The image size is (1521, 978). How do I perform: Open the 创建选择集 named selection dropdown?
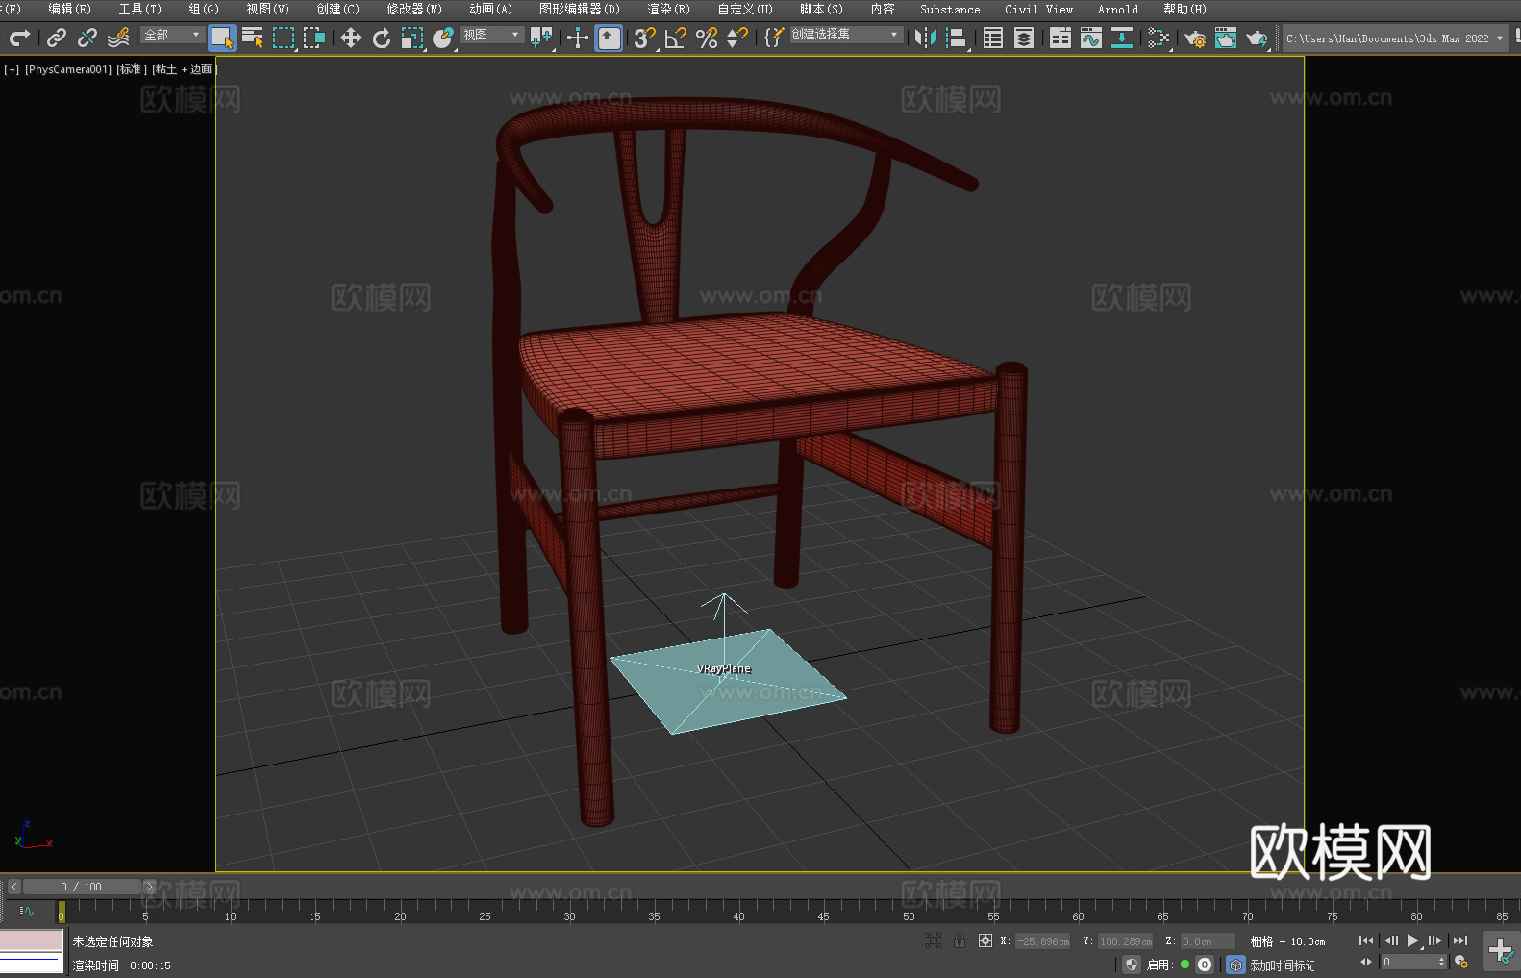846,35
